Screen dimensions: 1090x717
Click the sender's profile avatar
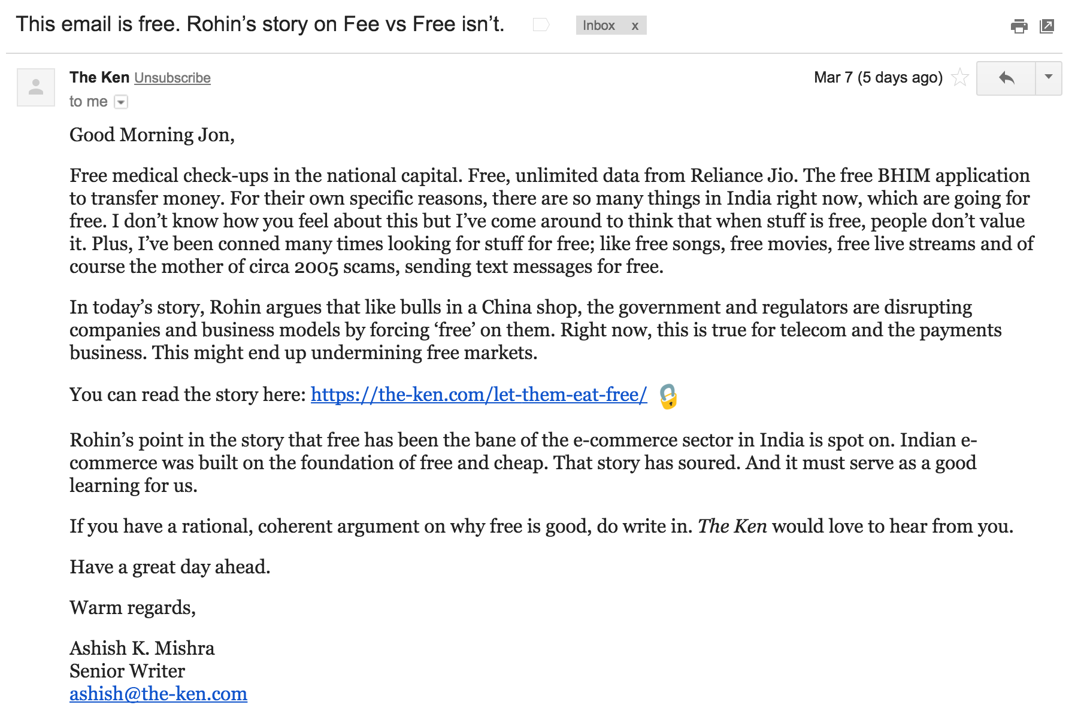click(x=36, y=87)
